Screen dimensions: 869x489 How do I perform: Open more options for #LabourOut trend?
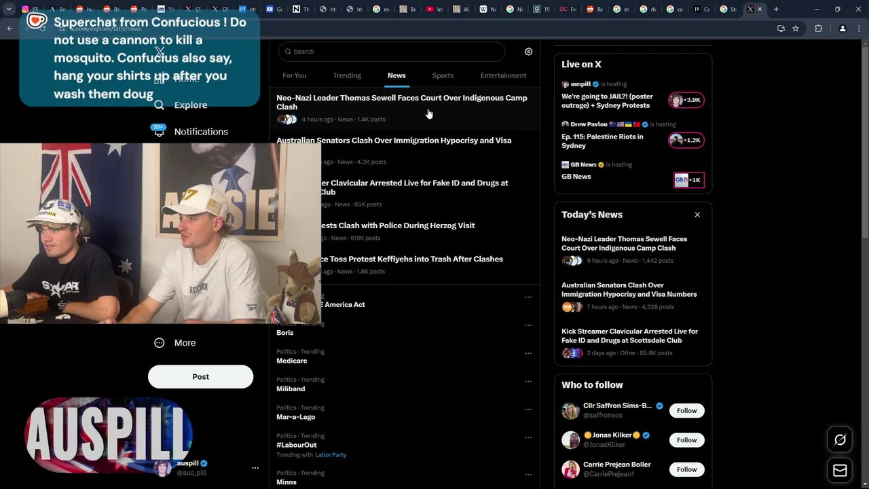click(528, 437)
